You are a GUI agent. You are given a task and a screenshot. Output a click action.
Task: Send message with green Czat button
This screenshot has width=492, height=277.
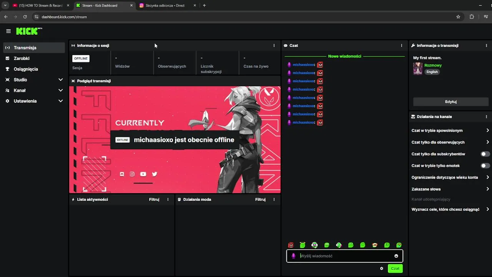395,269
